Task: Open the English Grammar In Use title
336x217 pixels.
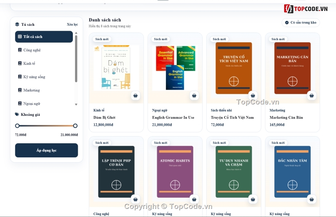Action: (173, 117)
